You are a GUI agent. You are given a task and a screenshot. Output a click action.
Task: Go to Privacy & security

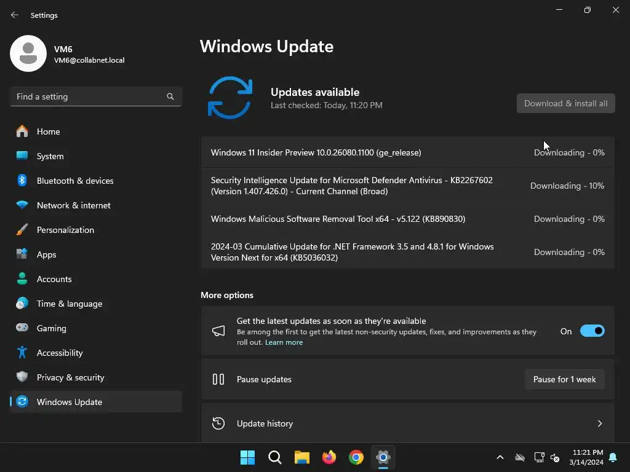[x=95, y=377]
